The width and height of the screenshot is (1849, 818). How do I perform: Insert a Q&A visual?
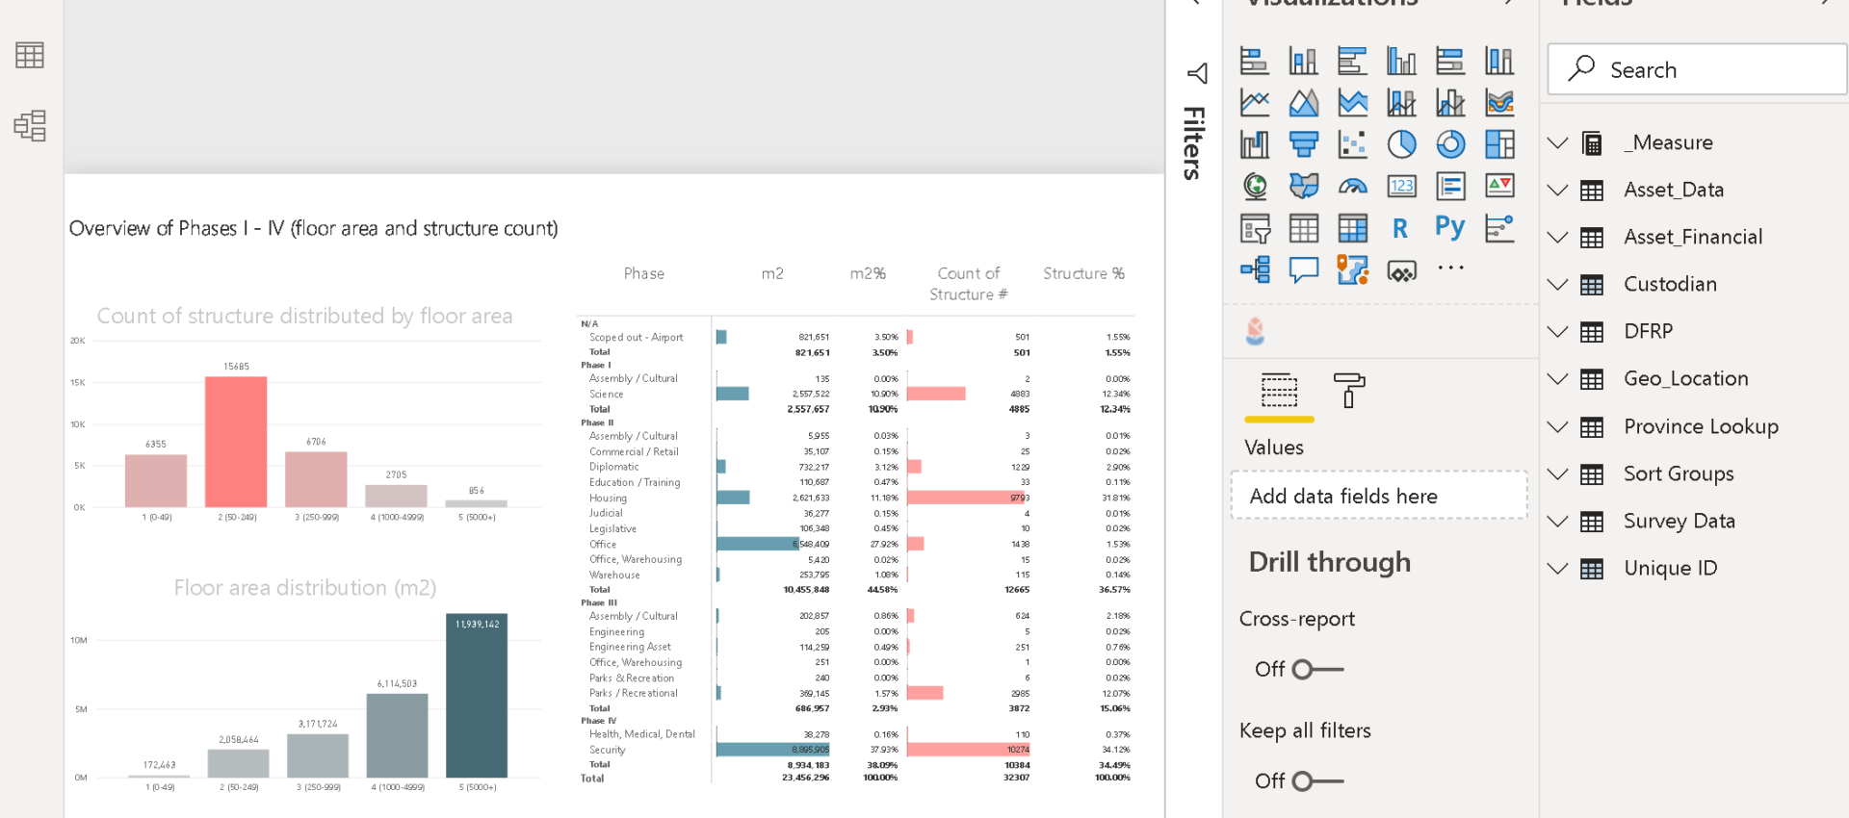click(x=1304, y=270)
